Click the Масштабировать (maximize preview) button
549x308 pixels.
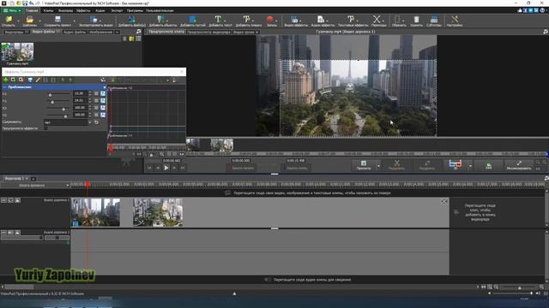(519, 165)
